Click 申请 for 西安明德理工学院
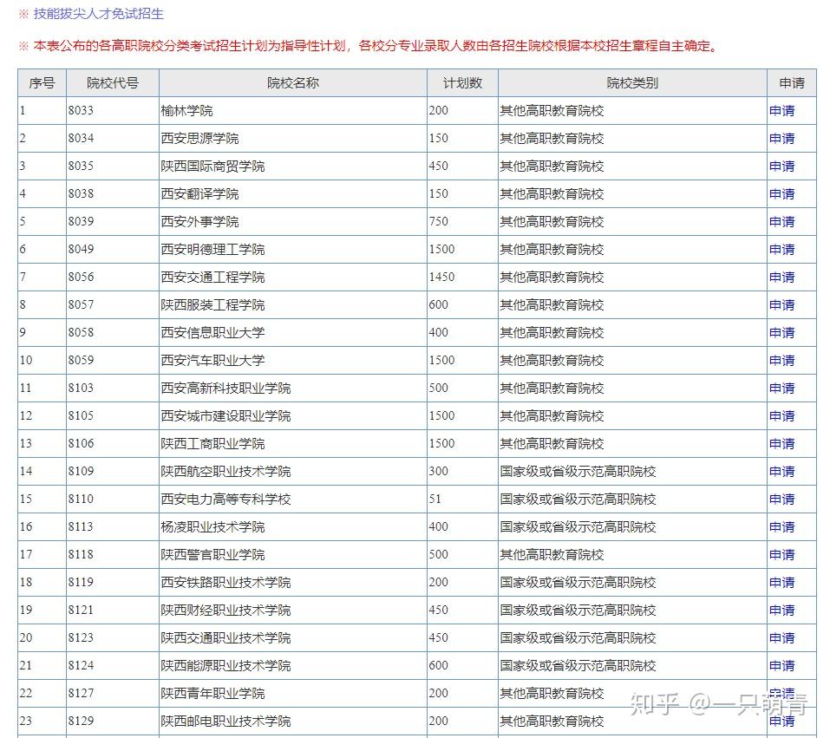The image size is (830, 738). (x=781, y=250)
